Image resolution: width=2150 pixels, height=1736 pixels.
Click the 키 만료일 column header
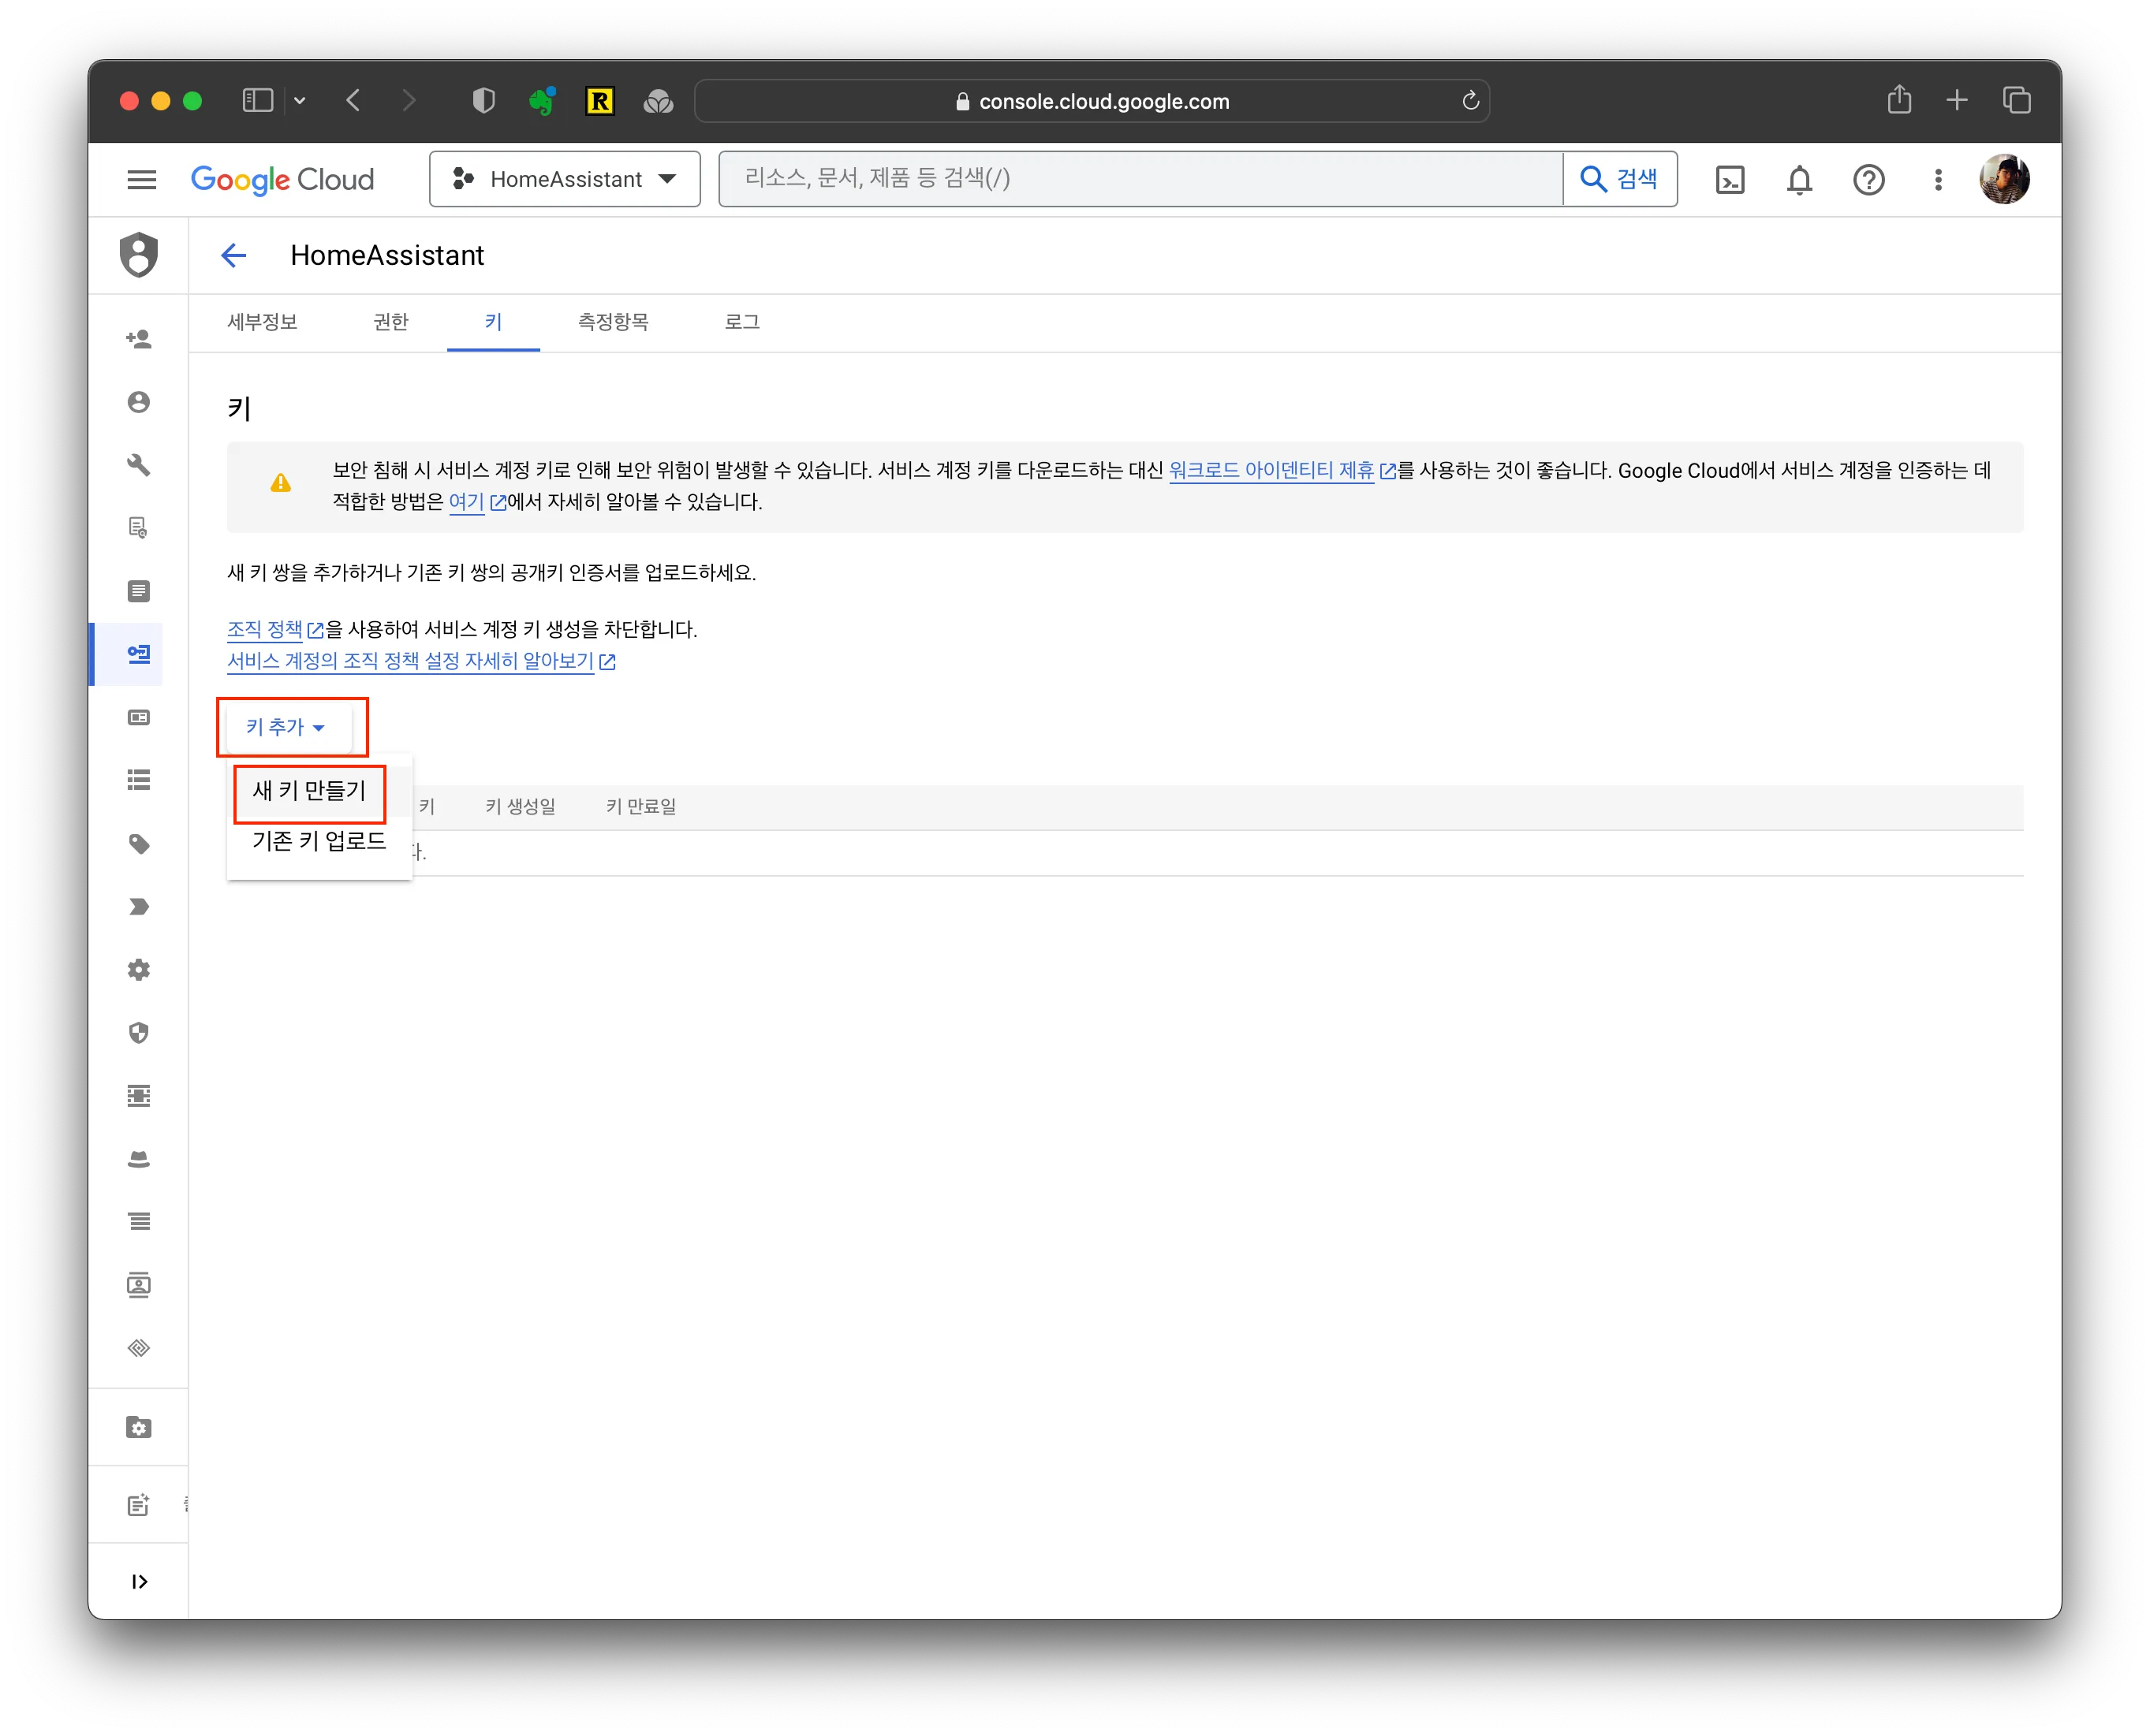(x=641, y=806)
